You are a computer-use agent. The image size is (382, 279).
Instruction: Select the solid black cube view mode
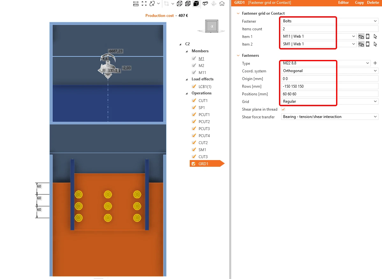click(196, 4)
